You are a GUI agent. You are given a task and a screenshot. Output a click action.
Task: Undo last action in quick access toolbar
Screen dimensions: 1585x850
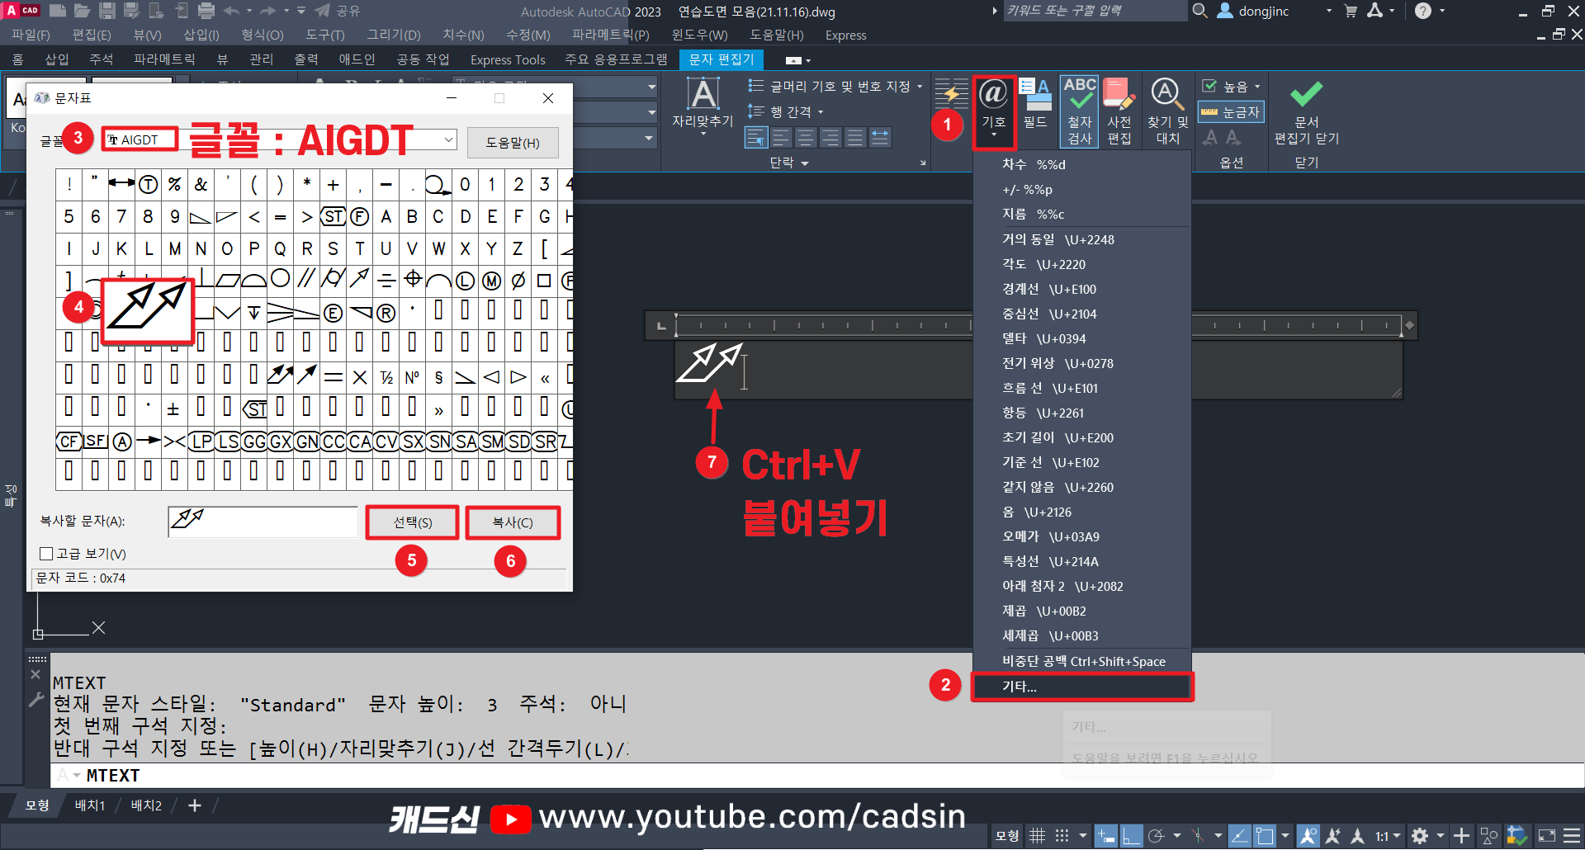click(231, 11)
